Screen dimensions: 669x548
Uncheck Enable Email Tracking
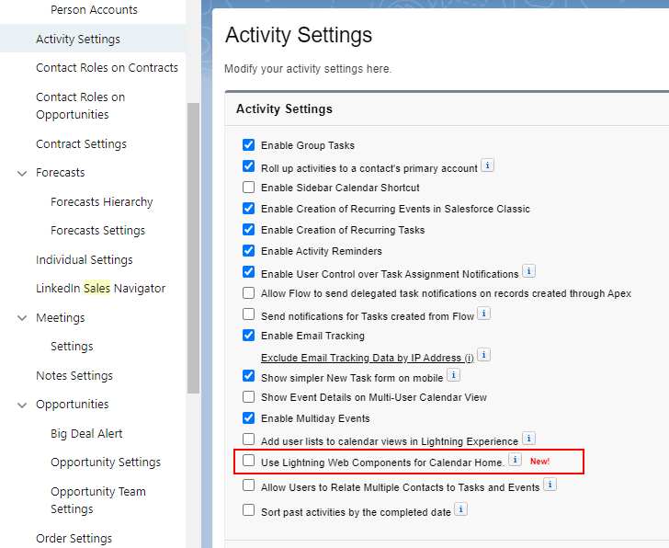click(248, 336)
